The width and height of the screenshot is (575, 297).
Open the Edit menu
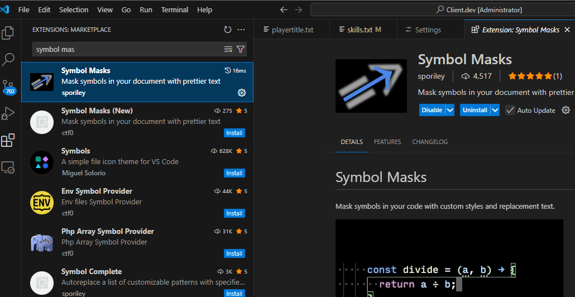click(44, 10)
